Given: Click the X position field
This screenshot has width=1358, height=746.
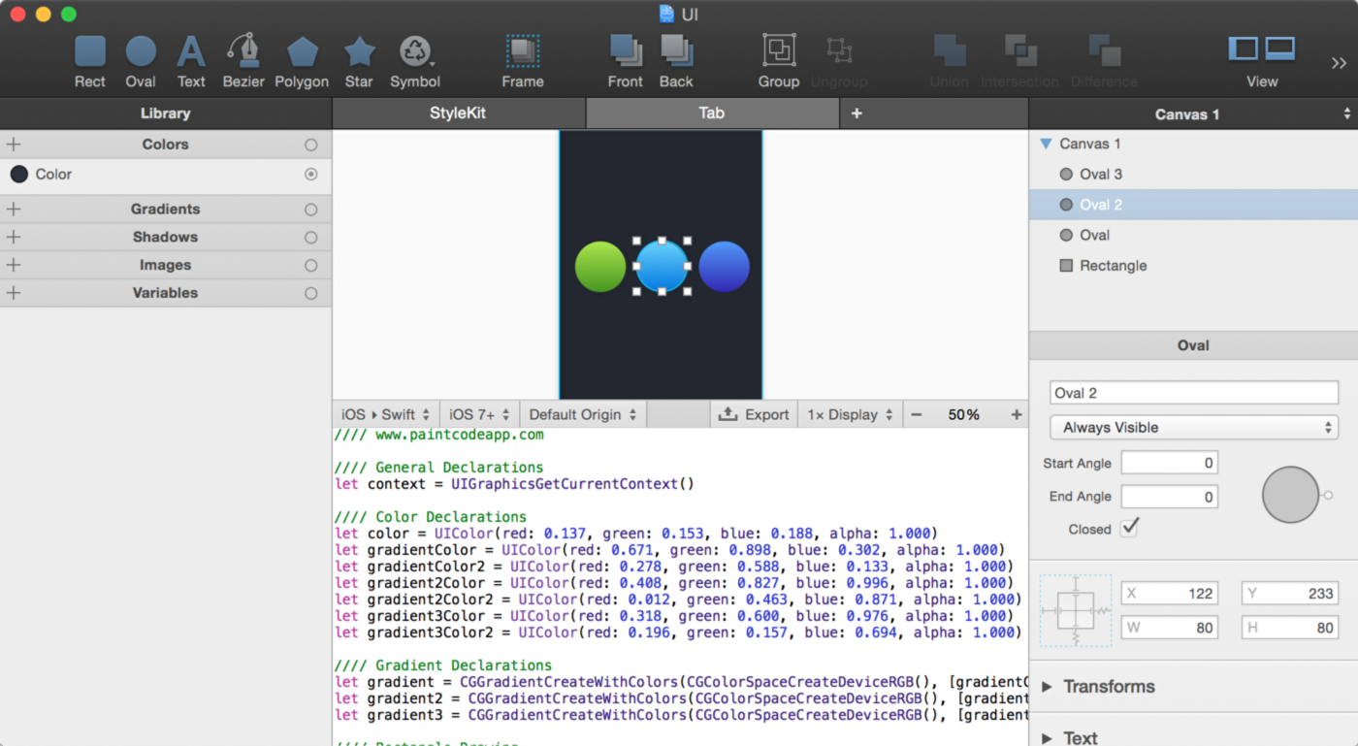Looking at the screenshot, I should 1169,594.
